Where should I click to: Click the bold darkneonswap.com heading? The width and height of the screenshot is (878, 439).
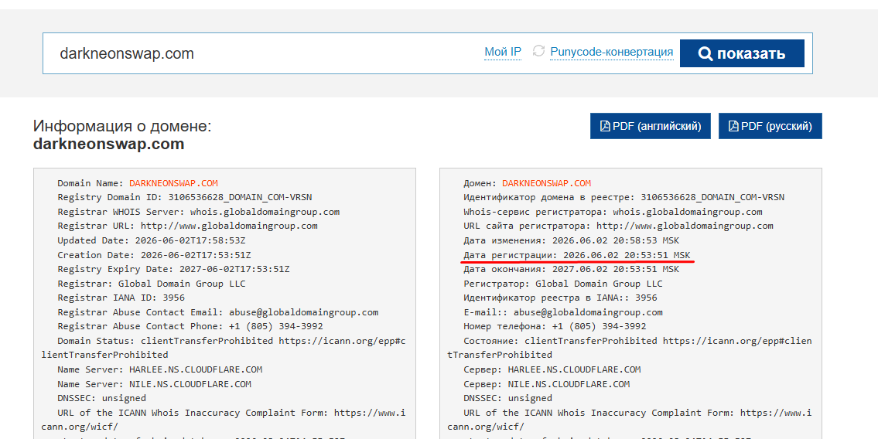(108, 144)
